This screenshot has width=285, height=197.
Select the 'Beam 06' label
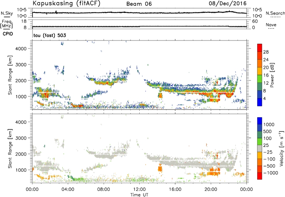point(139,4)
